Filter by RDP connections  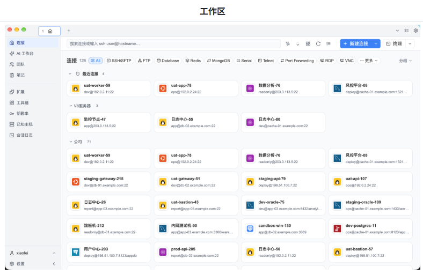[x=327, y=61]
